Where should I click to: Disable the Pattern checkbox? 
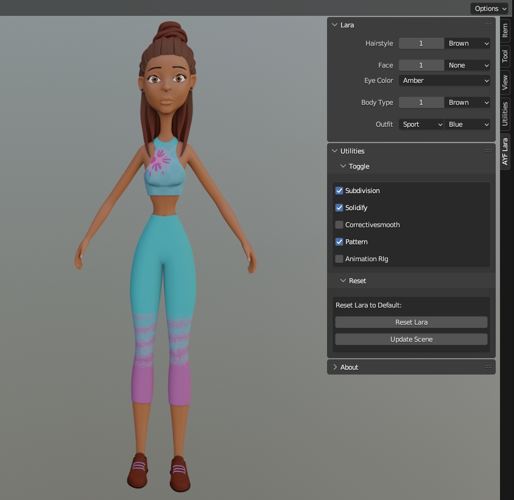click(339, 242)
